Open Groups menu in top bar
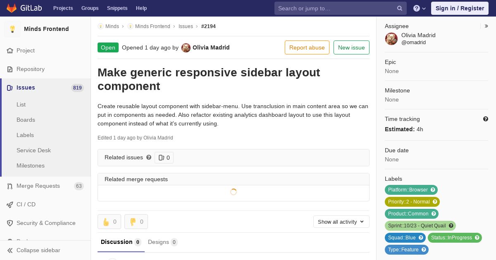Image resolution: width=496 pixels, height=260 pixels. pyautogui.click(x=90, y=8)
